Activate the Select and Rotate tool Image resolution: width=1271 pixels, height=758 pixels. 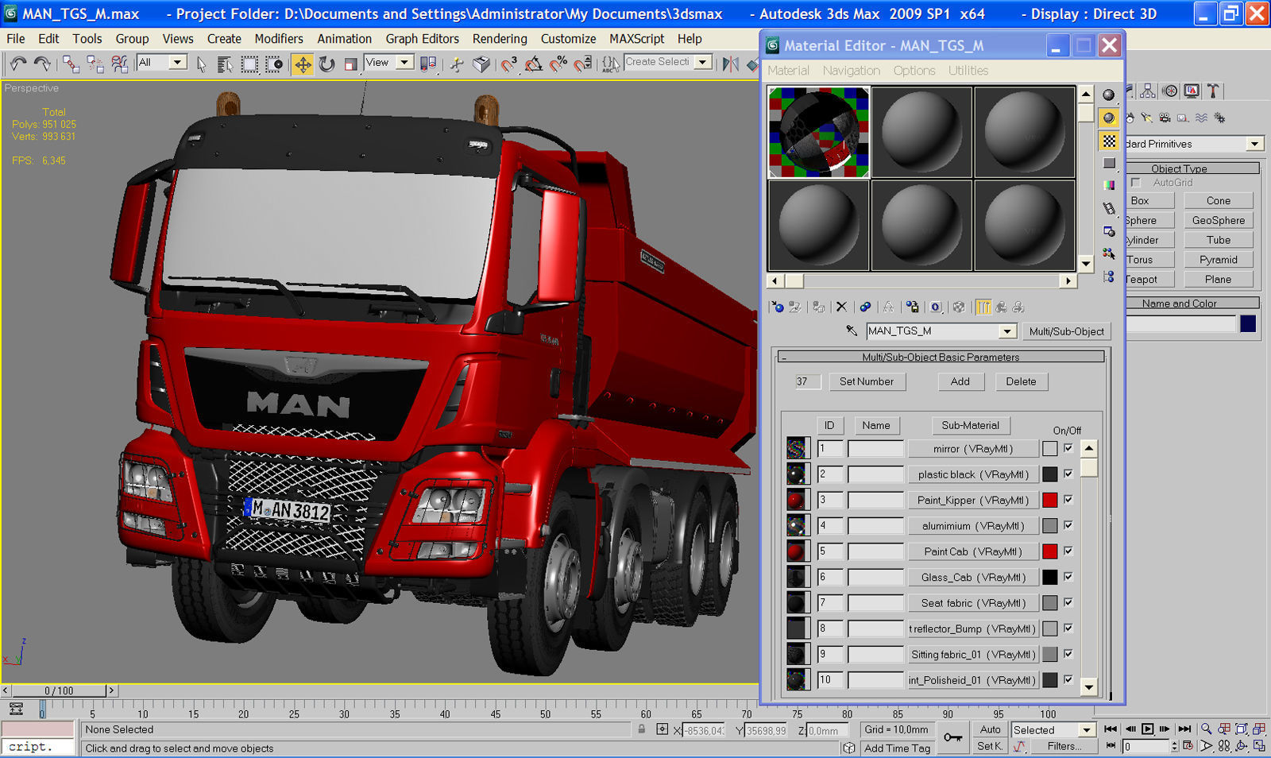326,64
